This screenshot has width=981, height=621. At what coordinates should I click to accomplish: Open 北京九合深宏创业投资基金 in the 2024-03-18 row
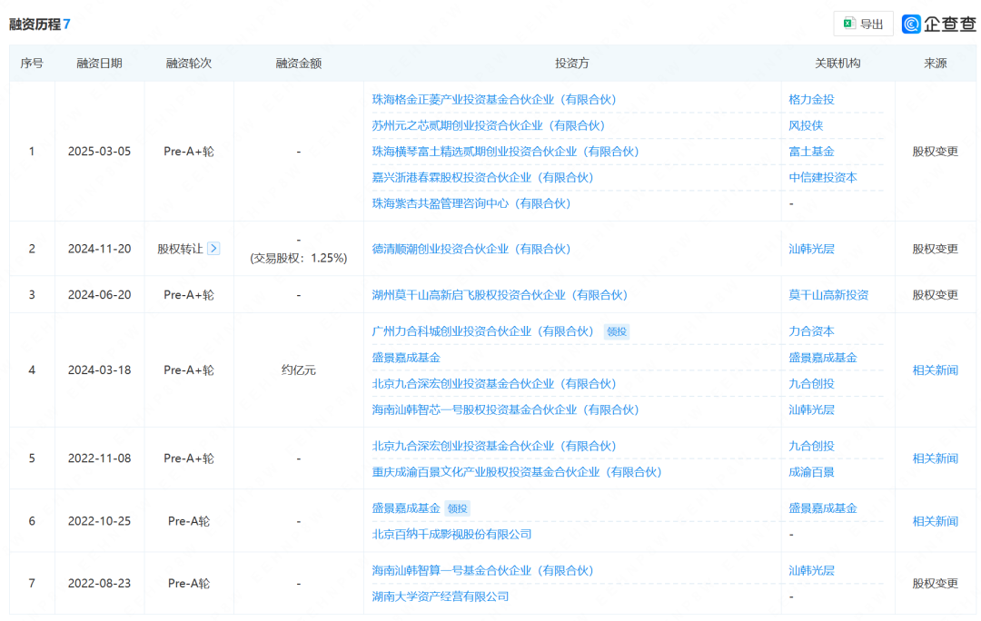click(494, 384)
